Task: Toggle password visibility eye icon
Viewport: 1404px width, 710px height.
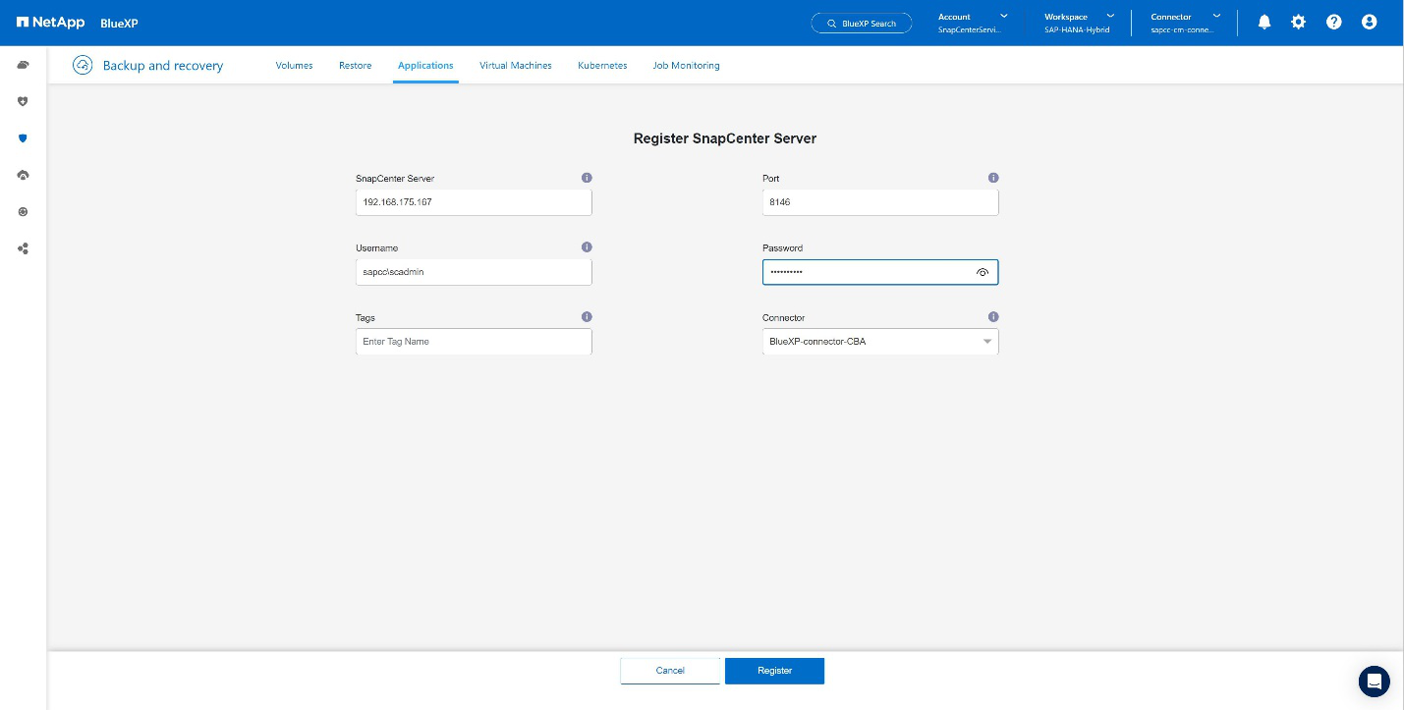Action: [x=983, y=272]
